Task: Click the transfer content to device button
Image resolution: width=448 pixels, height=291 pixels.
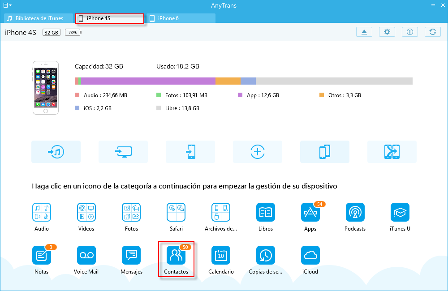Action: click(190, 152)
